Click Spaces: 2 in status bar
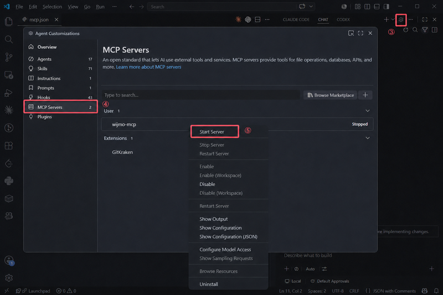 (x=317, y=291)
